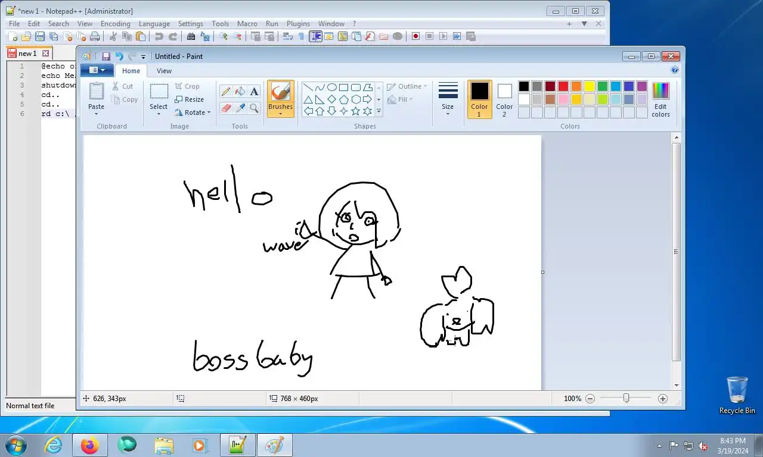763x457 pixels.
Task: Activate Color 1 selector
Action: [480, 99]
